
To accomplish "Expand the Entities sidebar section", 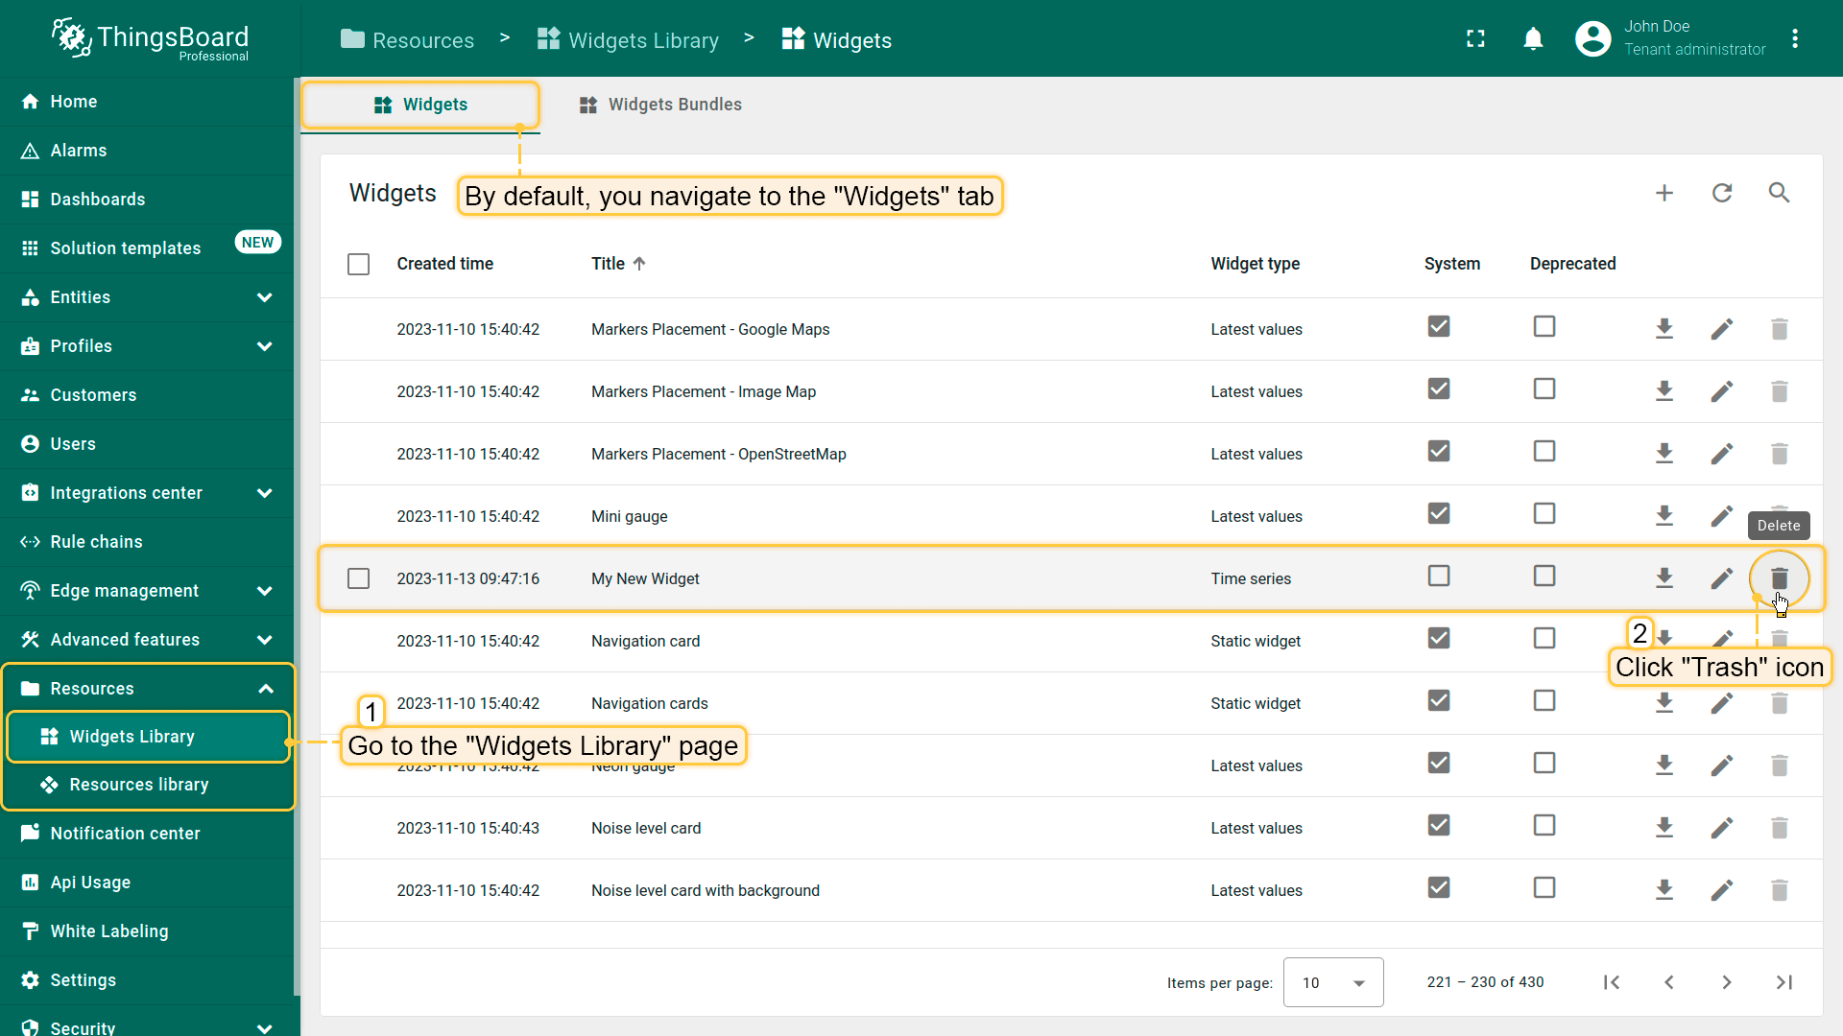I will coord(264,297).
